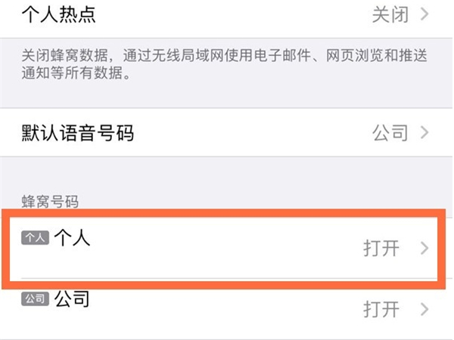Image resolution: width=454 pixels, height=340 pixels.
Task: Expand the chevron beside 公司 default voice line
Action: (x=424, y=133)
